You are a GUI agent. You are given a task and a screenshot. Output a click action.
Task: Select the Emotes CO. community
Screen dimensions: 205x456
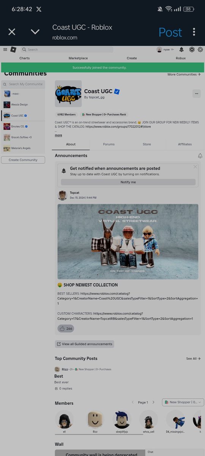tap(24, 126)
